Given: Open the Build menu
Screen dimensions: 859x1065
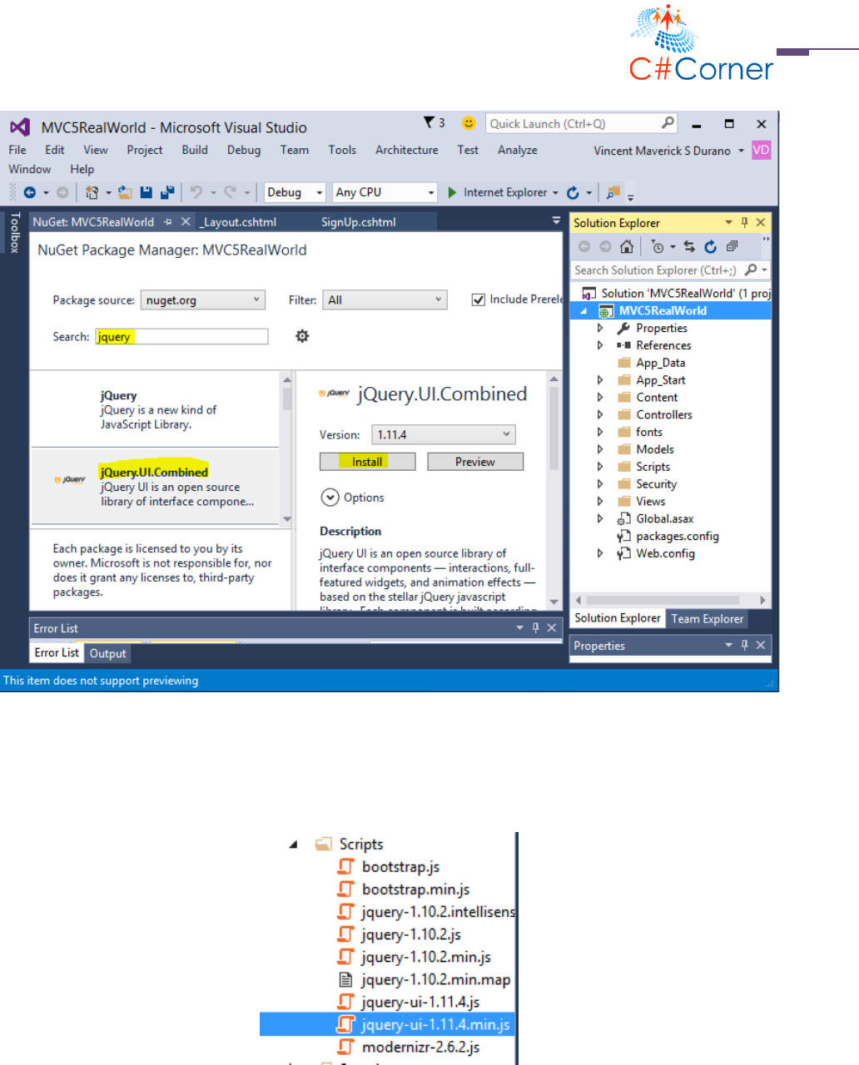Looking at the screenshot, I should tap(195, 150).
